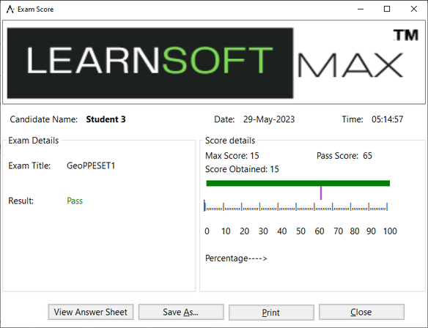Viewport: 428px width, 328px height.
Task: Click the Save As... button
Action: (181, 312)
